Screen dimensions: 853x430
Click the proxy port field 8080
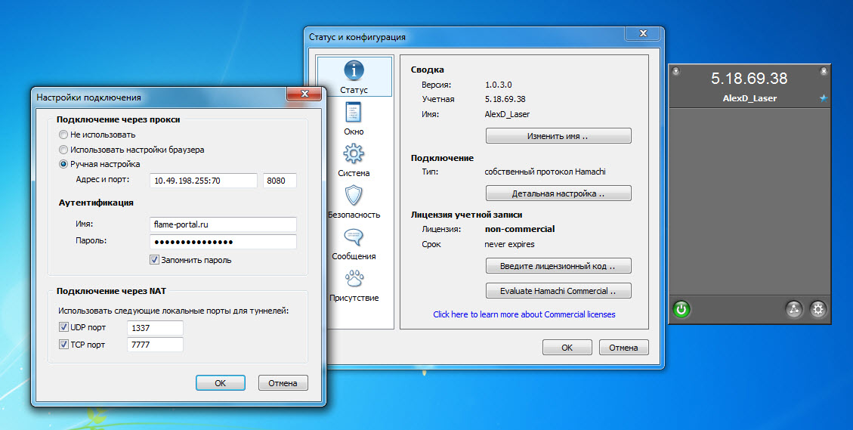pos(280,181)
